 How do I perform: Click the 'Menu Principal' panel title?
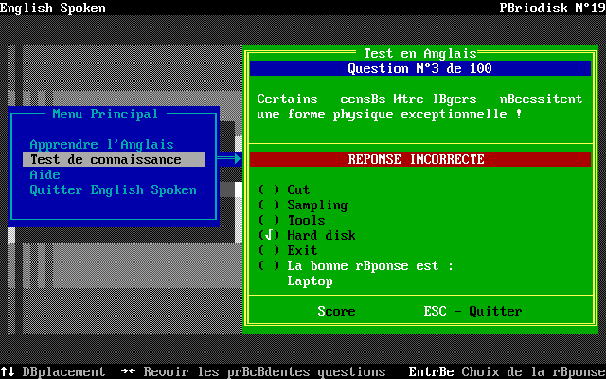[105, 114]
